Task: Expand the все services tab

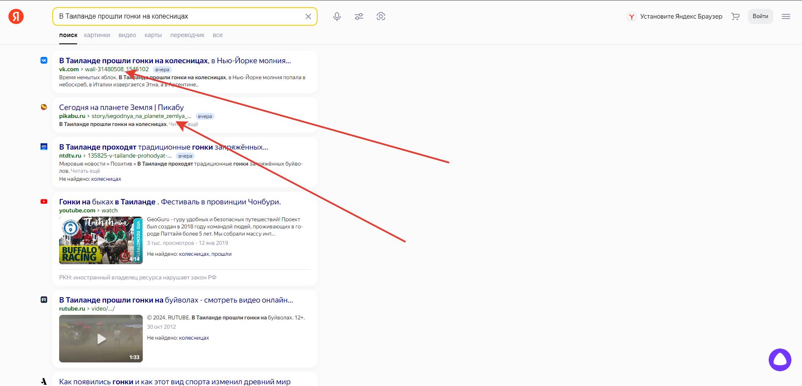Action: pyautogui.click(x=217, y=35)
